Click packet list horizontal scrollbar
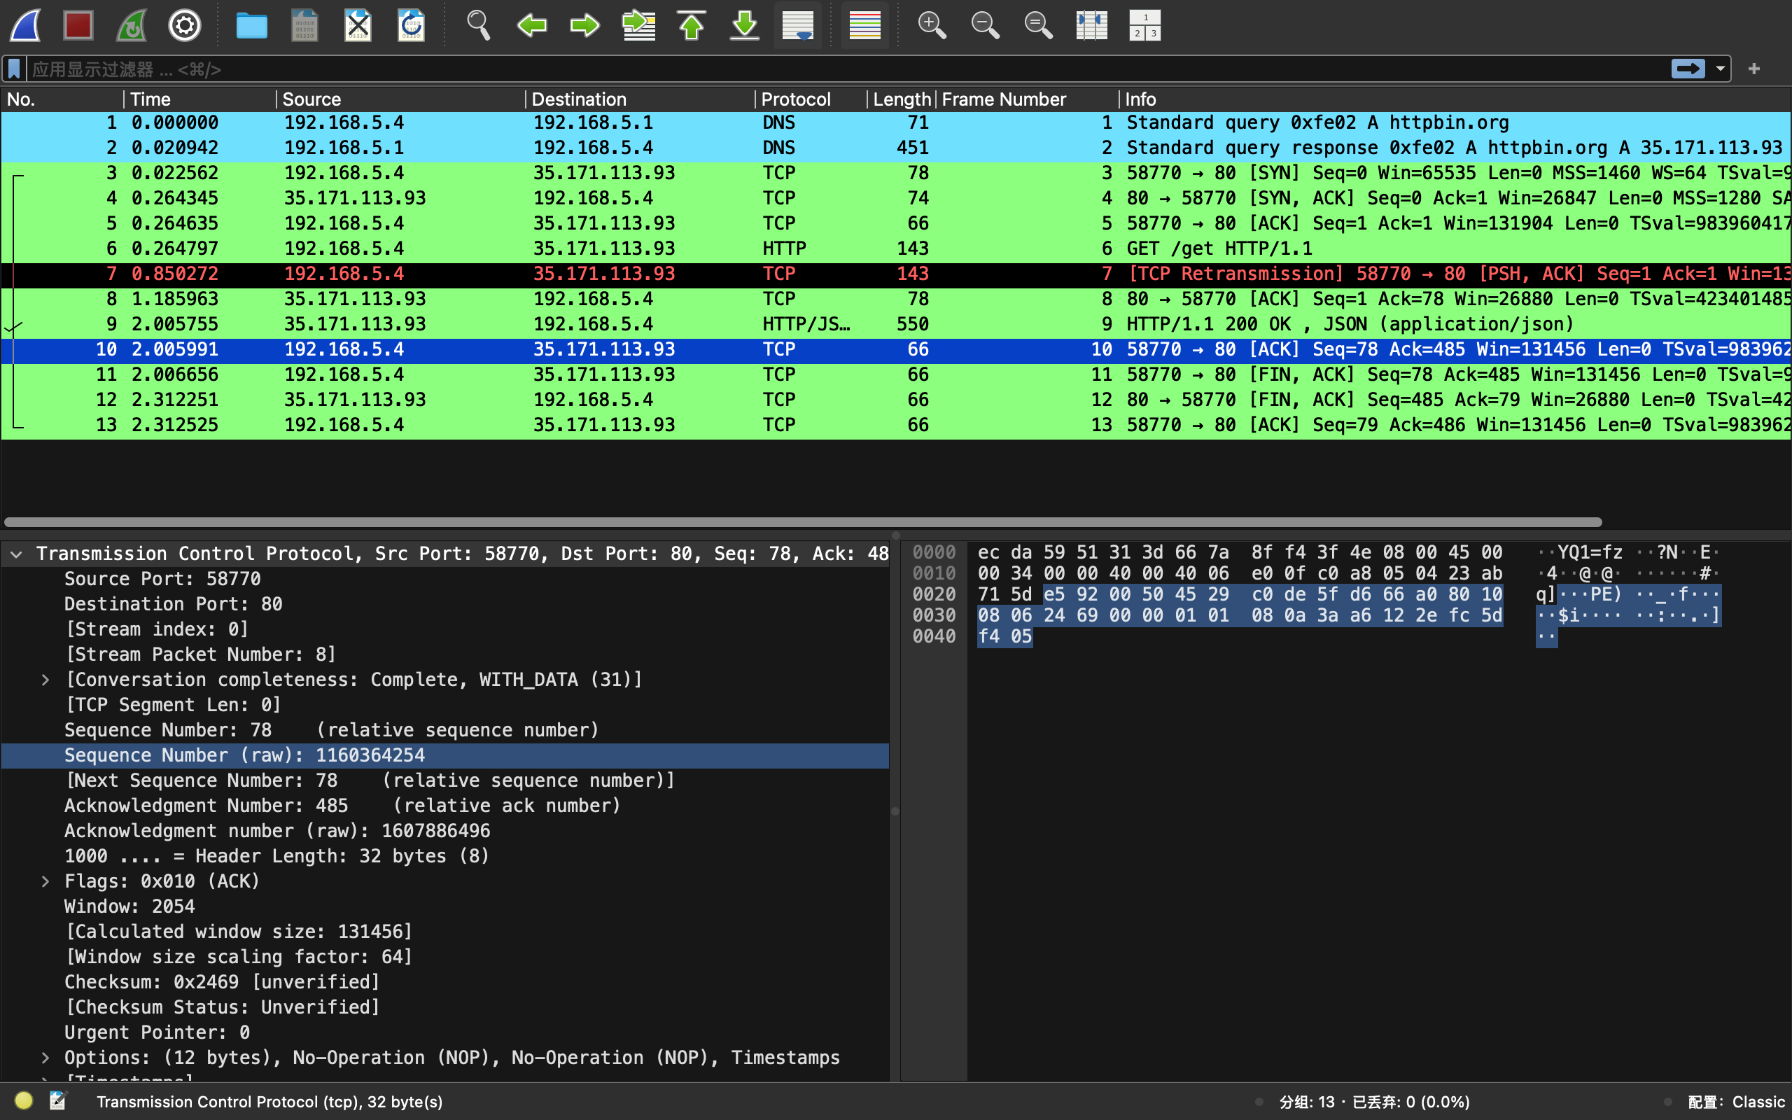Screen dimensions: 1792x1120 point(803,522)
